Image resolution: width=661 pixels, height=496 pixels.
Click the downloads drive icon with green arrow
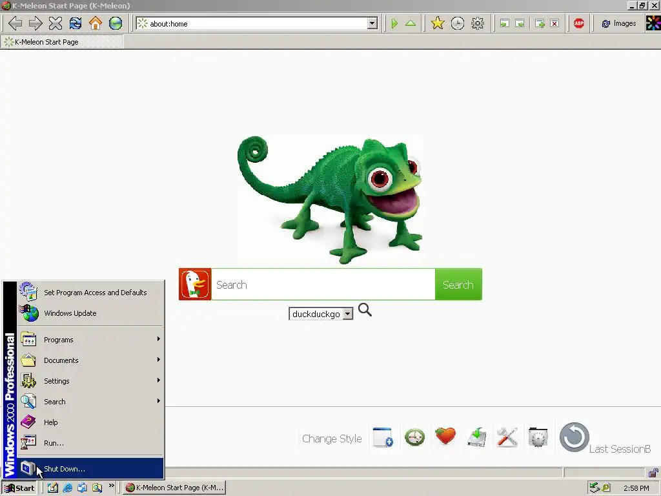point(477,437)
